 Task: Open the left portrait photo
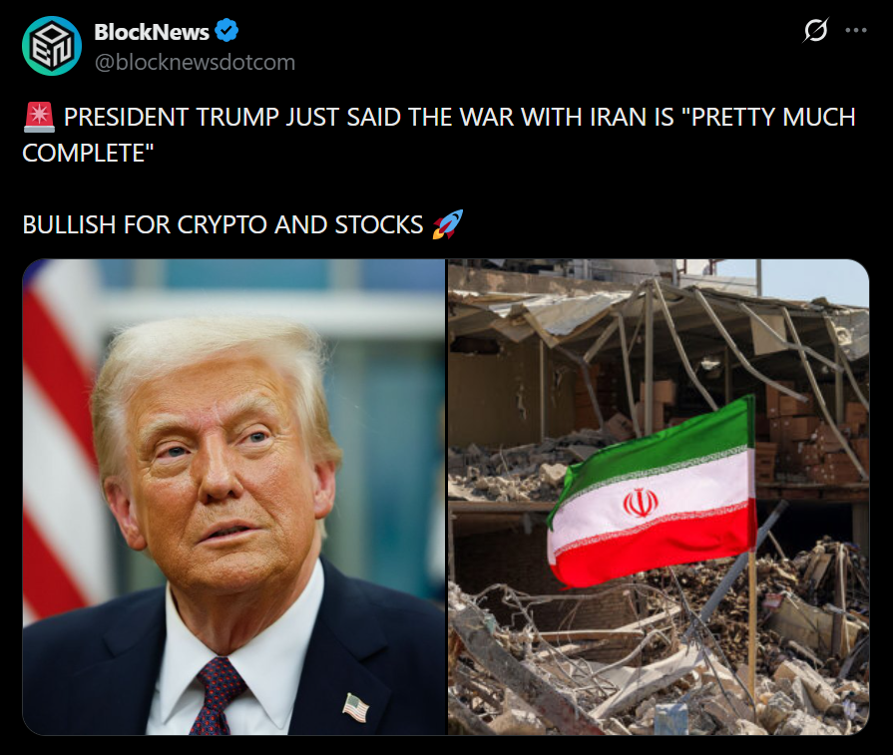(x=233, y=497)
